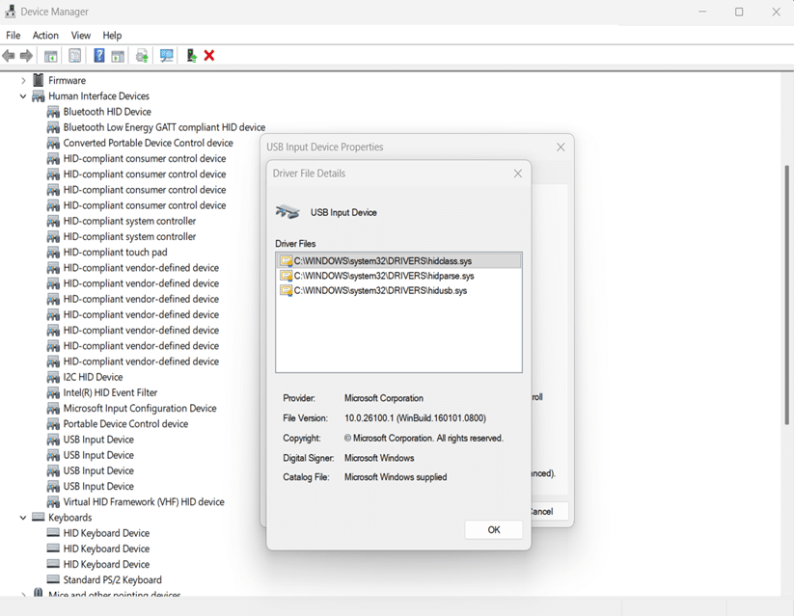
Task: Click the Forward arrow in the toolbar
Action: coord(26,56)
